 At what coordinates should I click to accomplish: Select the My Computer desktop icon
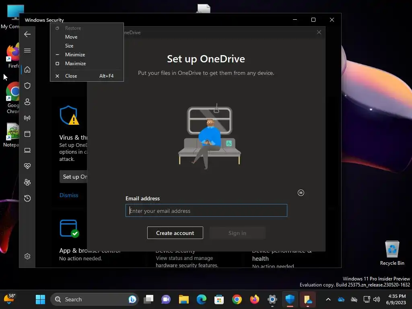10,17
